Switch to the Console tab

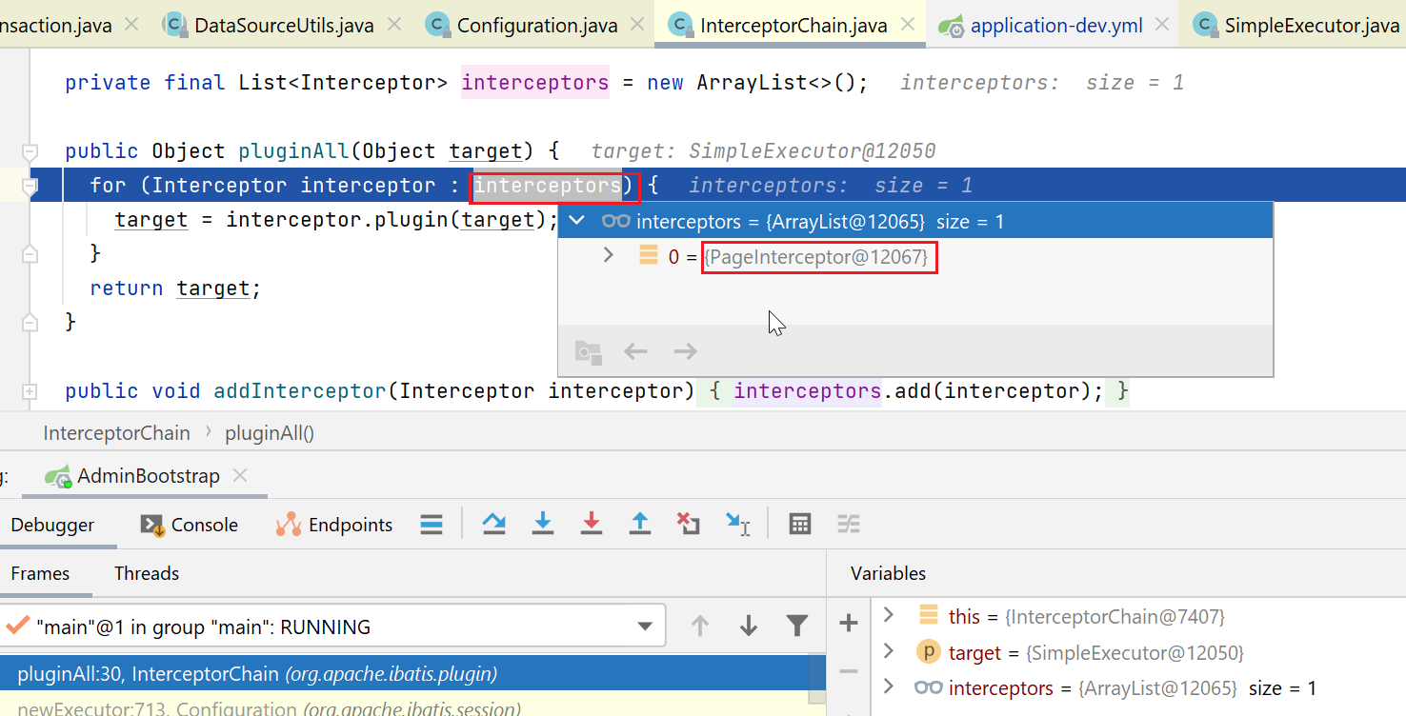pyautogui.click(x=190, y=525)
